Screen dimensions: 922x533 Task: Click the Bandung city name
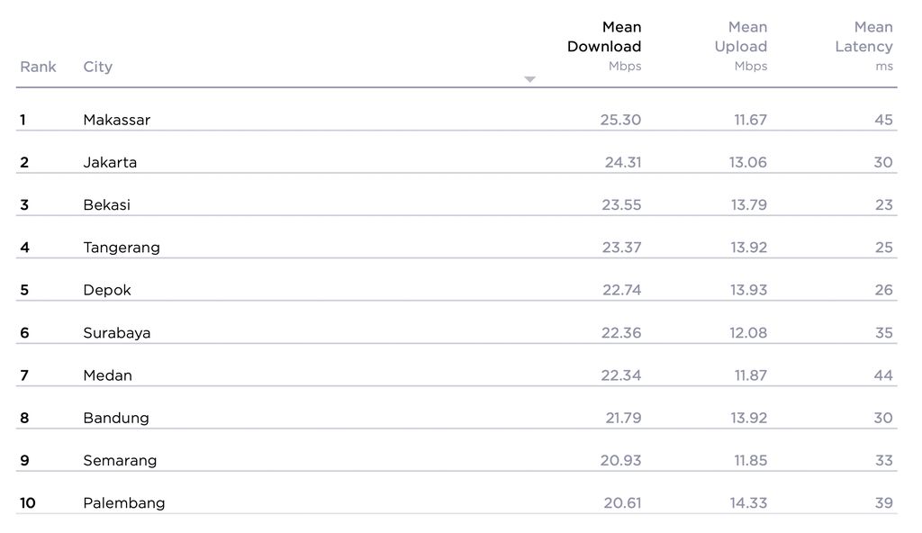[116, 418]
